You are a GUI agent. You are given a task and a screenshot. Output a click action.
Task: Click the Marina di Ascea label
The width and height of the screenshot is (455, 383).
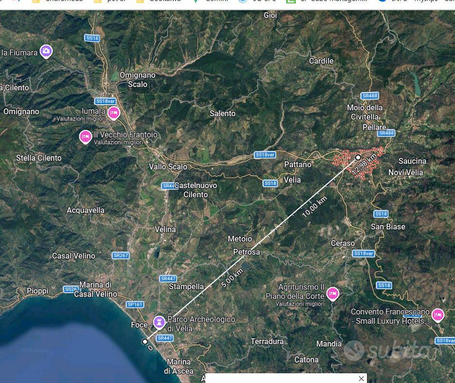point(179,366)
